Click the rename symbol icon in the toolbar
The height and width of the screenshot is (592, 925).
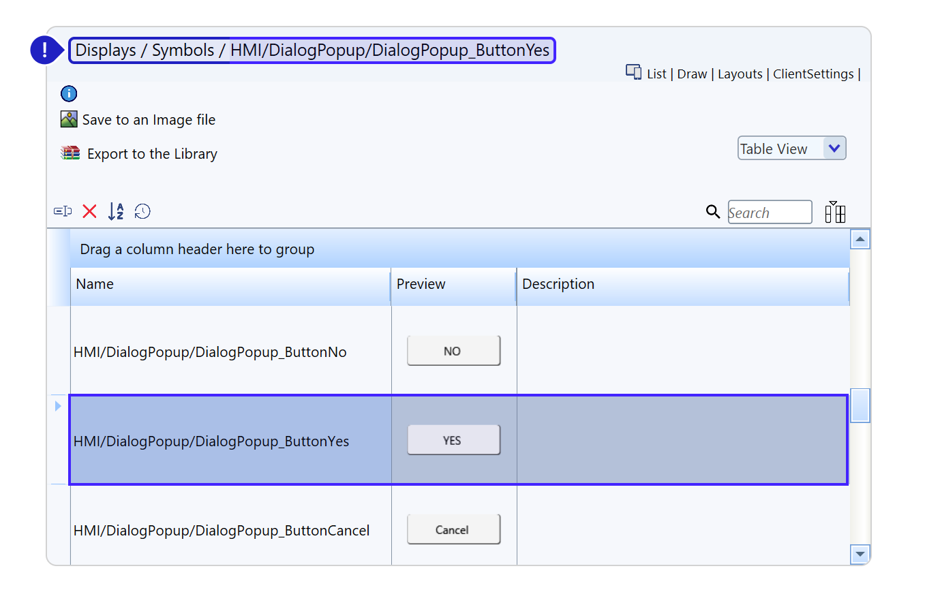pyautogui.click(x=63, y=212)
